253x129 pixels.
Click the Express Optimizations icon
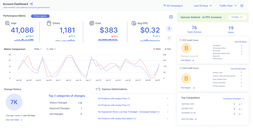click(98, 89)
